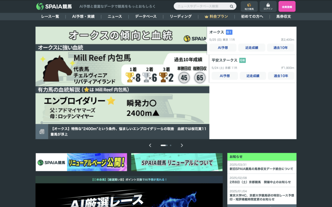This screenshot has width=332, height=207.
Task: Click the 5/24 (土) 京都 11R text
Action: pyautogui.click(x=224, y=68)
